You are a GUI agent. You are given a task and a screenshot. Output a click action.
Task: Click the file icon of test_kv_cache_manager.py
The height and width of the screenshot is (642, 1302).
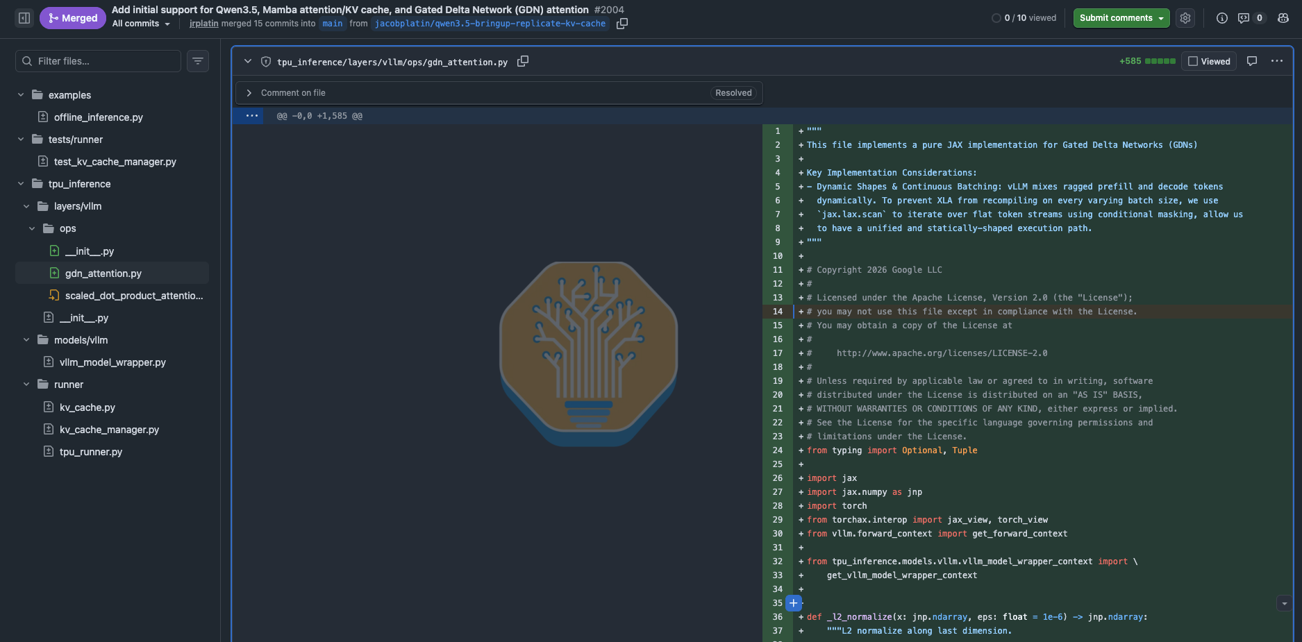tap(43, 161)
